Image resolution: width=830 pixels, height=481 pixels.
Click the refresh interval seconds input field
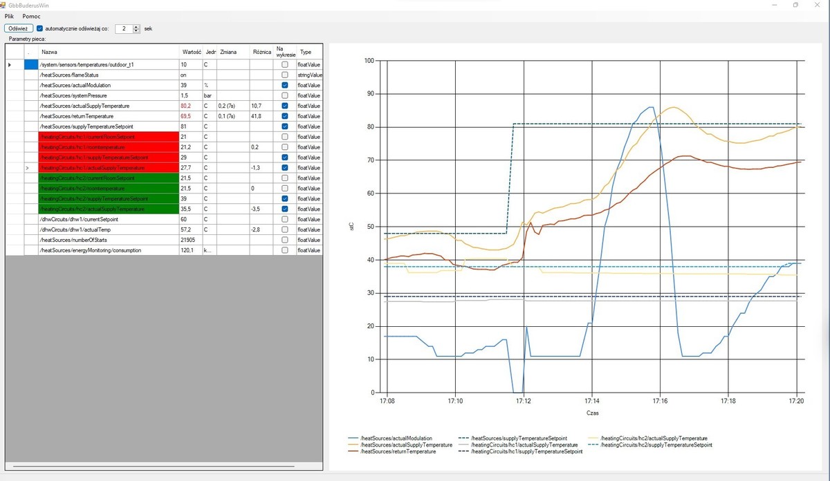point(122,28)
